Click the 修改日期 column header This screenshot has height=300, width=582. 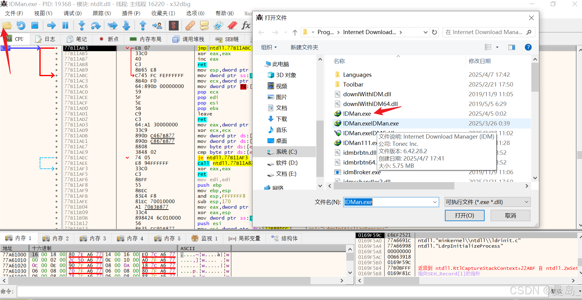click(x=480, y=61)
